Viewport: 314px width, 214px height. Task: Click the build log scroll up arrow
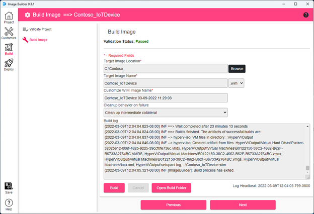coord(307,126)
